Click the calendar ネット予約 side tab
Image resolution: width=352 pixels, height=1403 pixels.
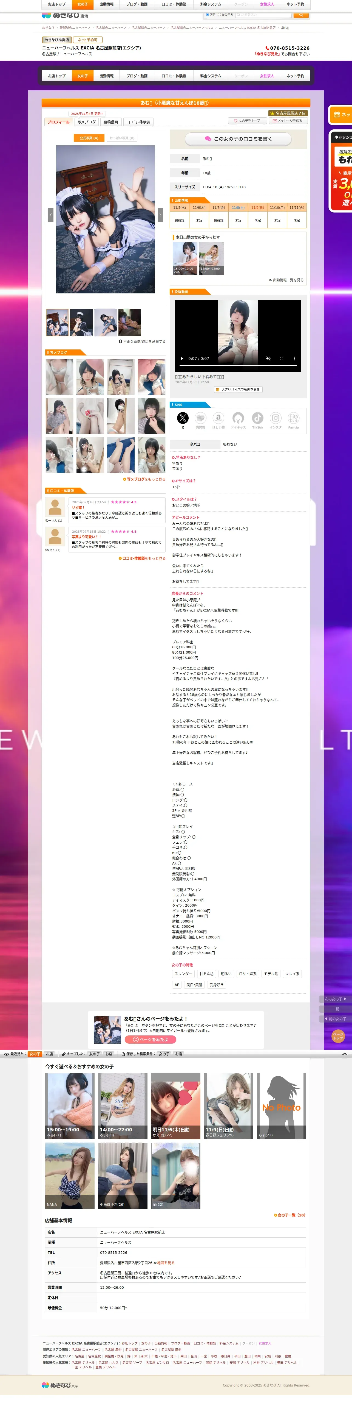(340, 114)
